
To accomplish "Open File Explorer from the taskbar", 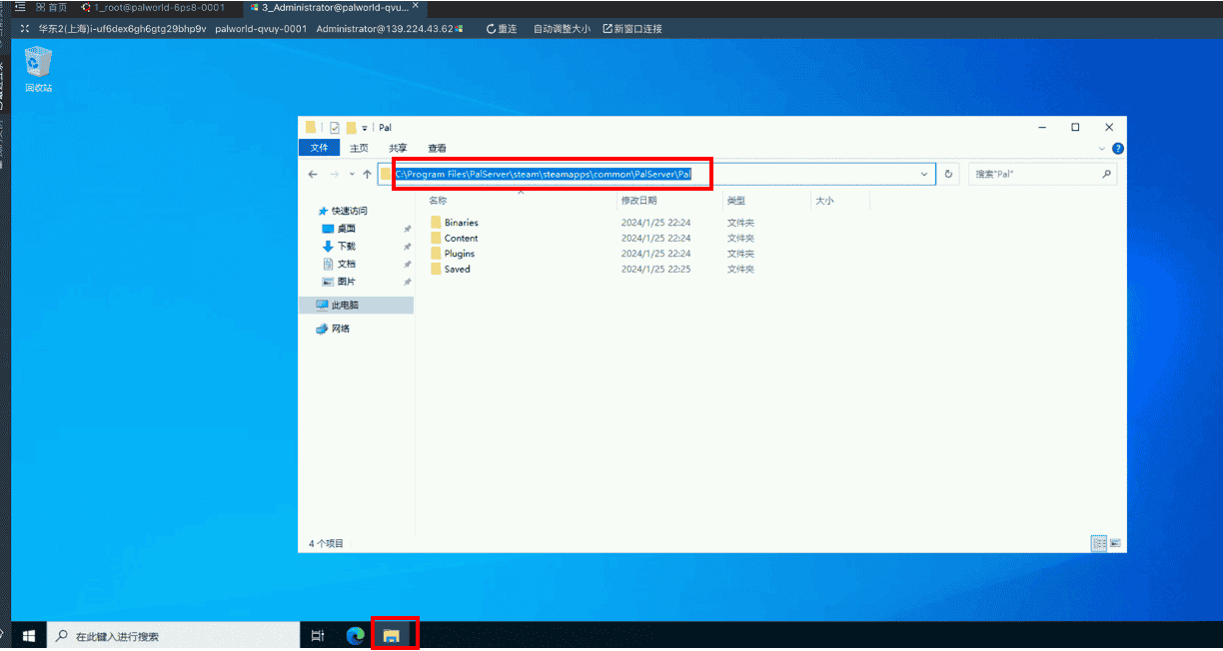I will point(394,635).
